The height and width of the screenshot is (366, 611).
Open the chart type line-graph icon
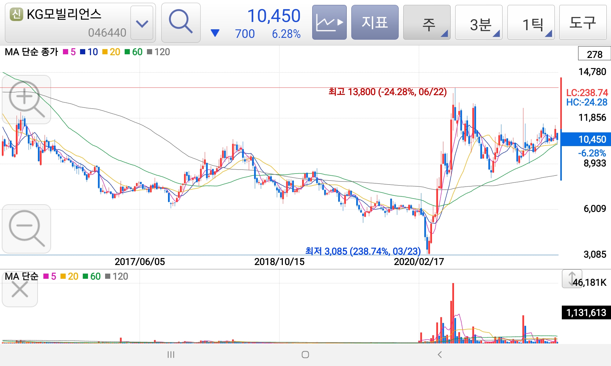tap(329, 22)
